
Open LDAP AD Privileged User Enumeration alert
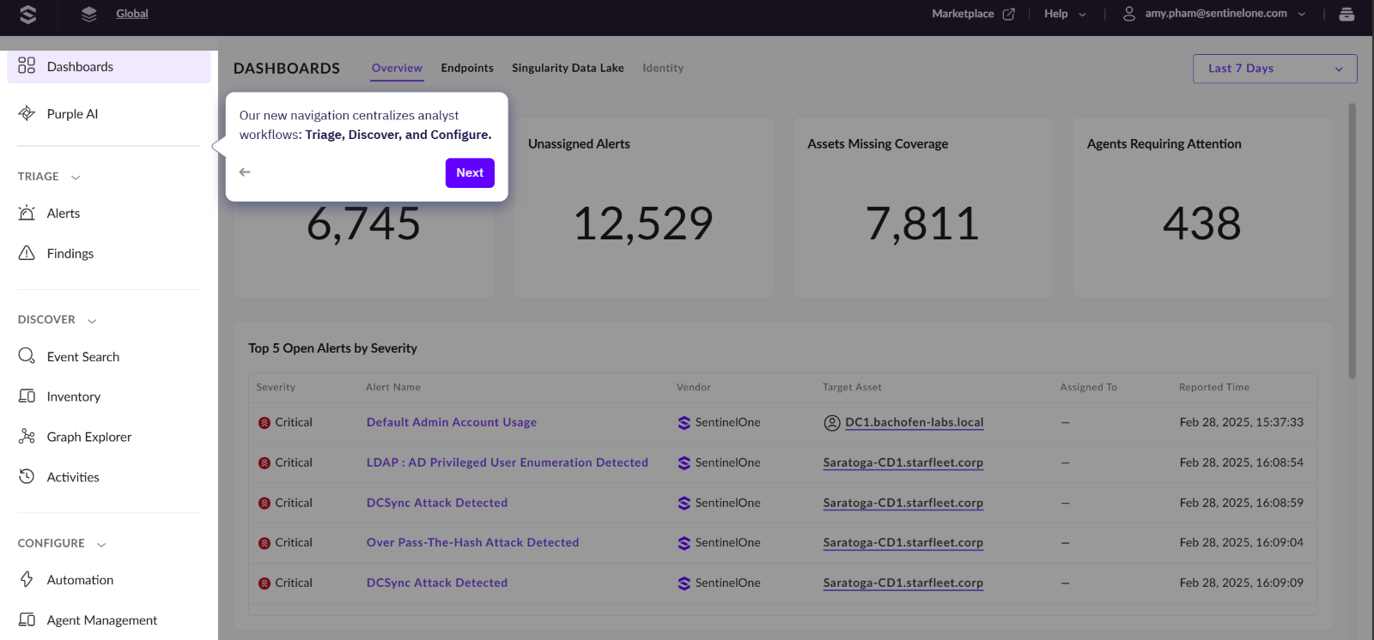click(508, 462)
